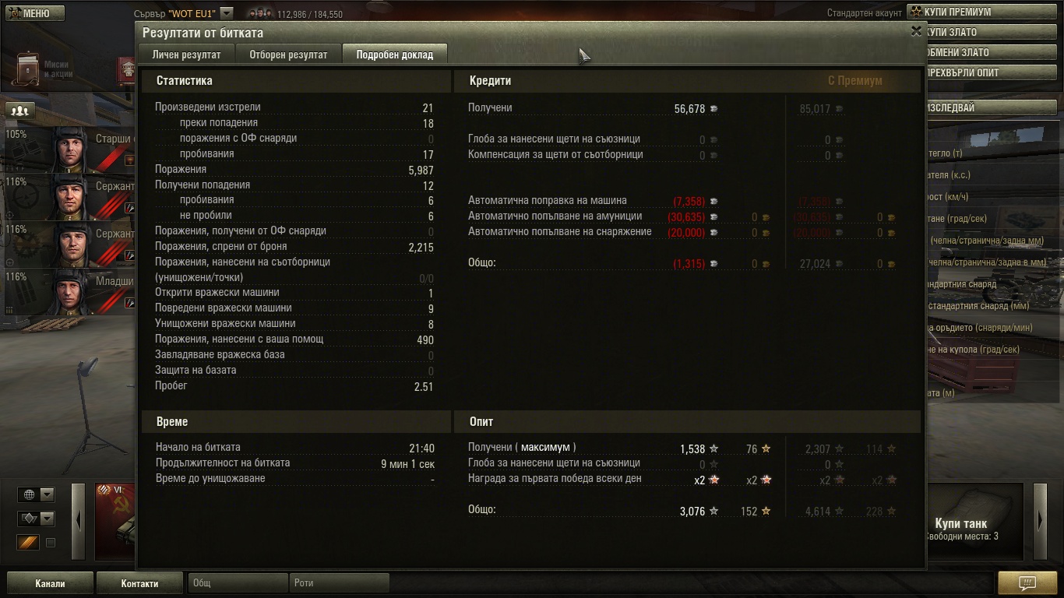
Task: Open the МЕНЮ button
Action: coord(34,13)
